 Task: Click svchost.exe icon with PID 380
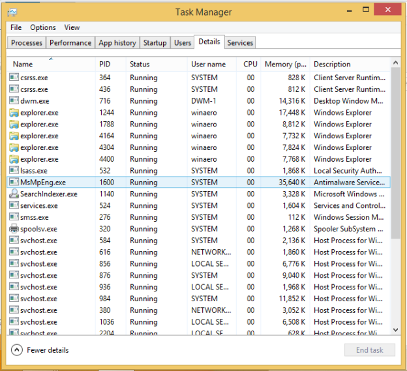[x=14, y=310]
